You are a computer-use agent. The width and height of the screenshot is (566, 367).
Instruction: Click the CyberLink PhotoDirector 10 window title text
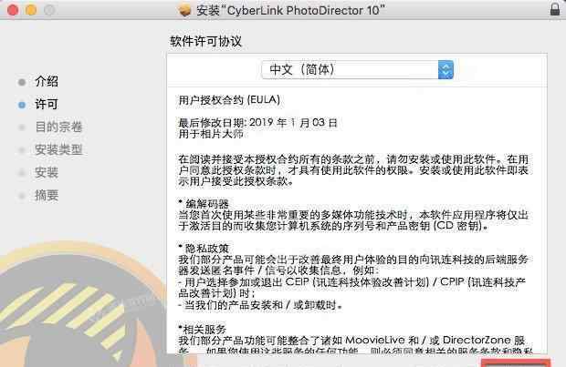pos(290,10)
